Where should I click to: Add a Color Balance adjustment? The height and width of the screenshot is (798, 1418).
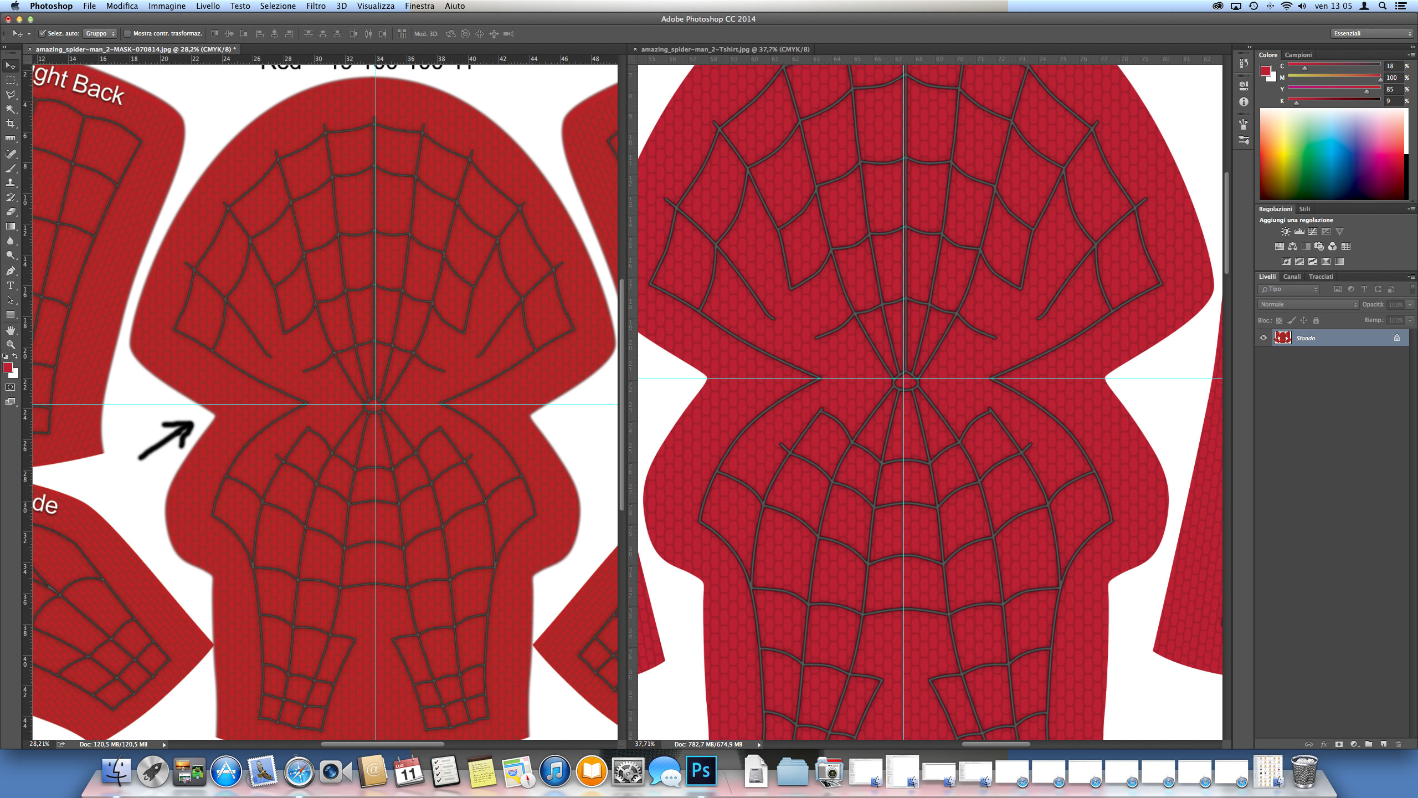pyautogui.click(x=1293, y=247)
